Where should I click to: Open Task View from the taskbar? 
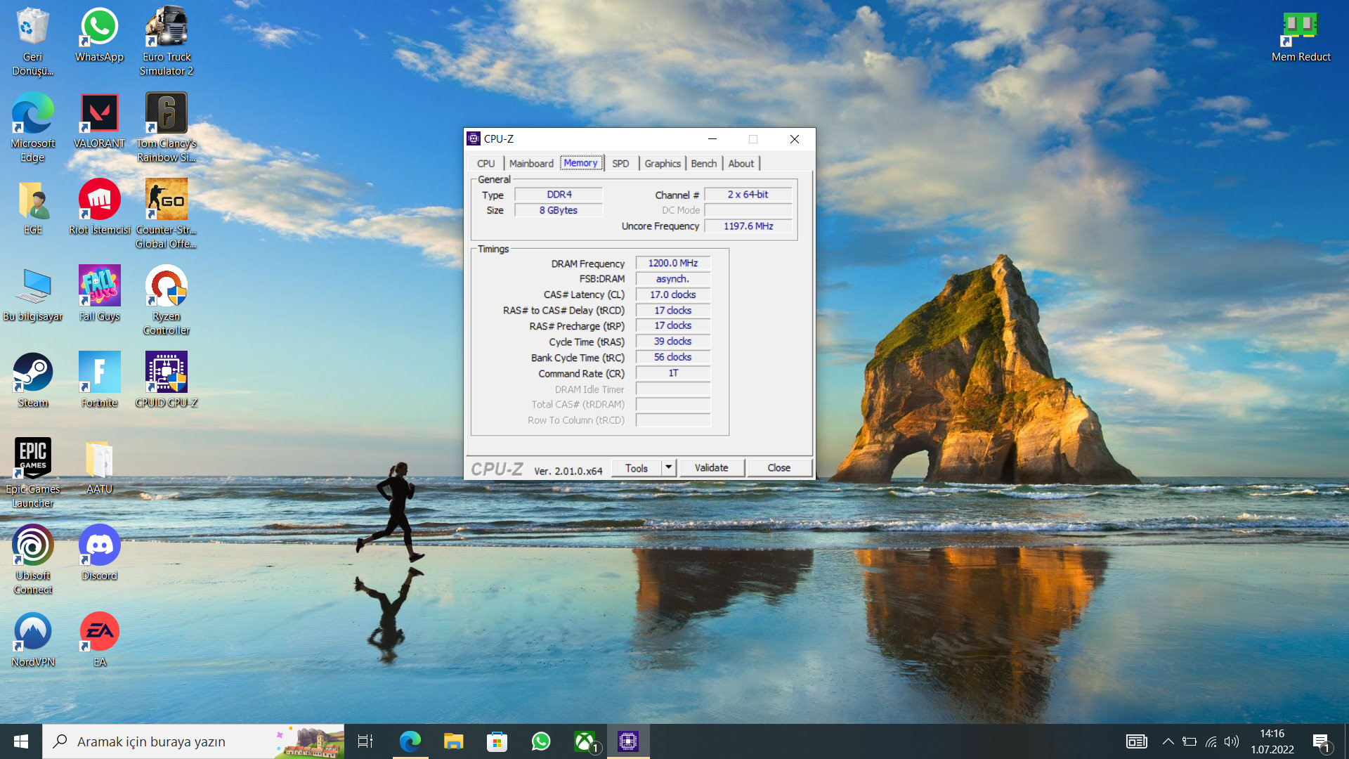point(365,741)
